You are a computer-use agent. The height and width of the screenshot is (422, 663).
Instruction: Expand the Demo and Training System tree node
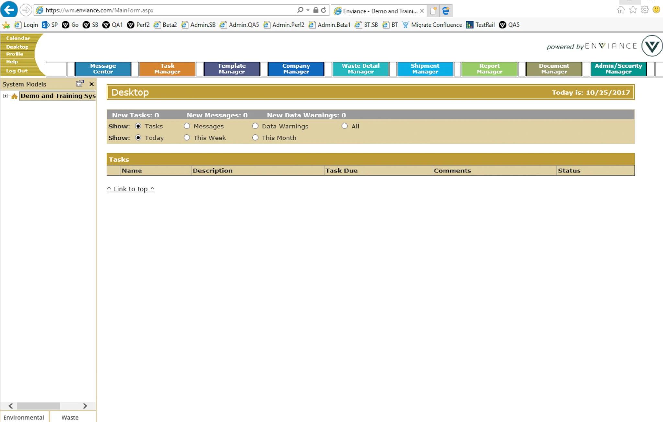[6, 96]
